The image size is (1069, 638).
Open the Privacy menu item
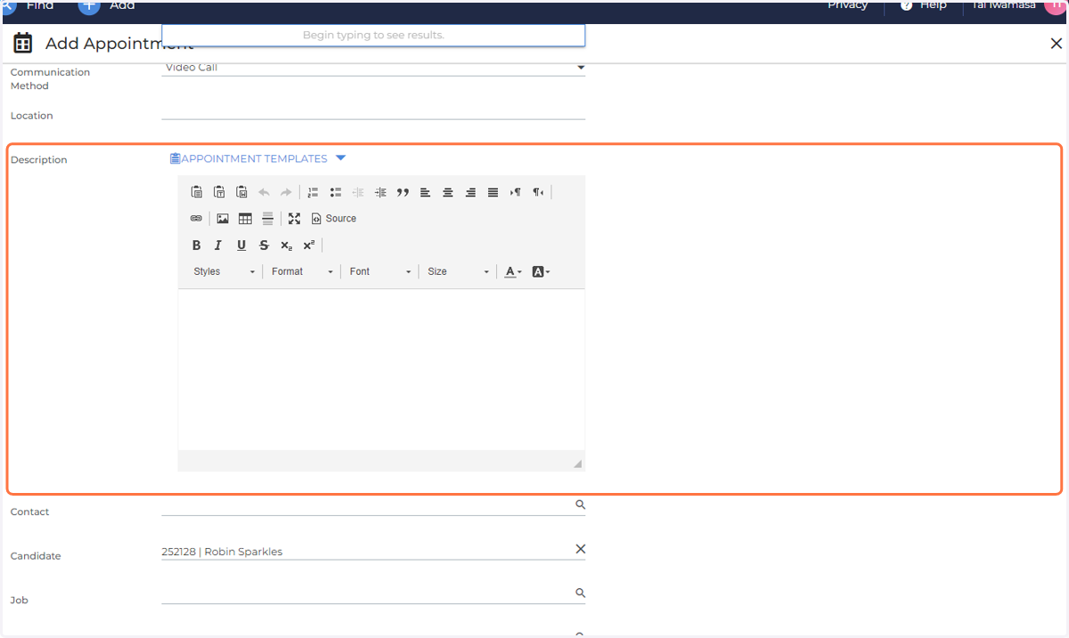(847, 5)
